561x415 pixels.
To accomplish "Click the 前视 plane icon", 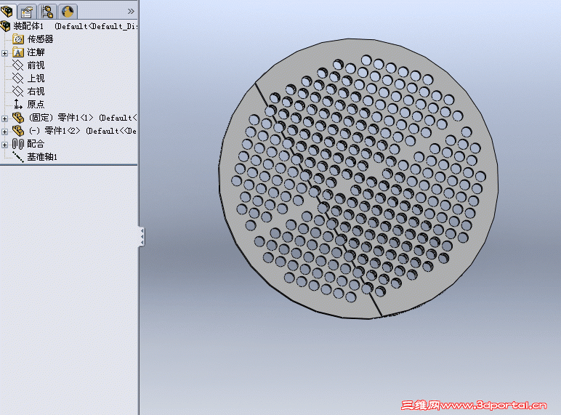I will (18, 65).
